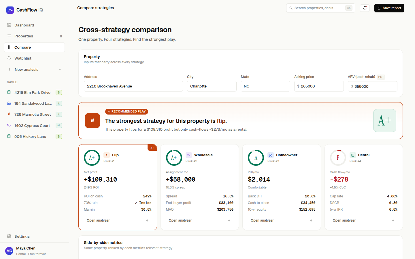Click the #1 rank badge on Flip card
The width and height of the screenshot is (415, 259).
point(152,148)
